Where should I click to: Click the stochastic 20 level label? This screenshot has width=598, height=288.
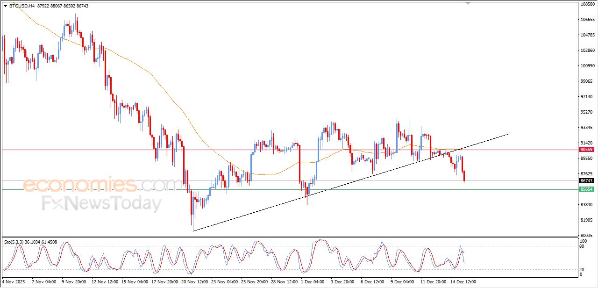coord(583,269)
